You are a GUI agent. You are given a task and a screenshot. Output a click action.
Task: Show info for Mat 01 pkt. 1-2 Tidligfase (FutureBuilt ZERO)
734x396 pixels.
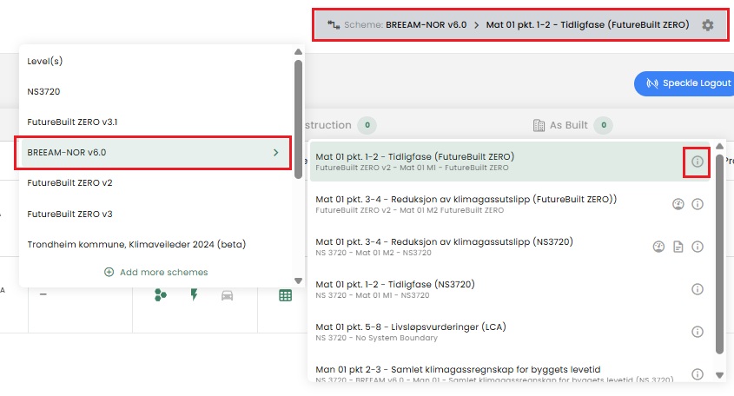click(x=697, y=162)
